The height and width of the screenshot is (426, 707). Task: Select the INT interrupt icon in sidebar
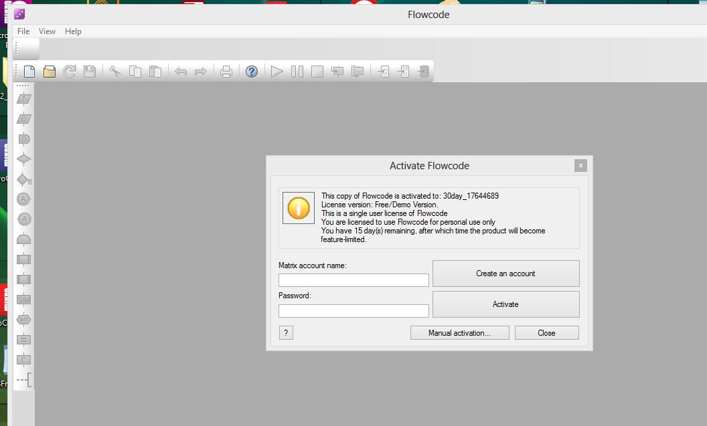24,320
